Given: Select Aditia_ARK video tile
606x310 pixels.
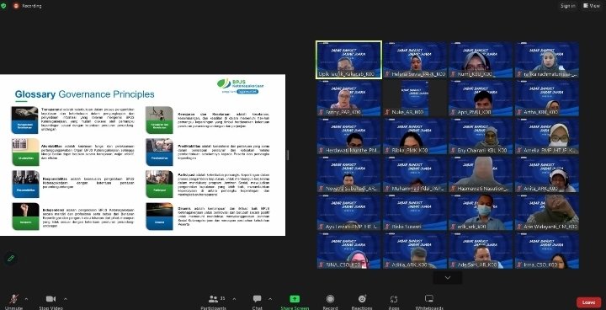Looking at the screenshot, I should coord(415,250).
